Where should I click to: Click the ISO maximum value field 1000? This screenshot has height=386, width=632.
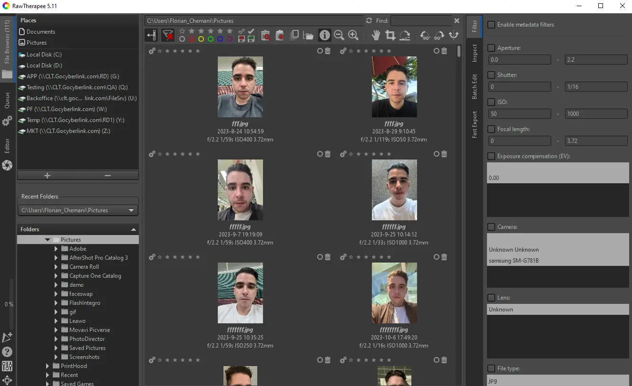596,114
